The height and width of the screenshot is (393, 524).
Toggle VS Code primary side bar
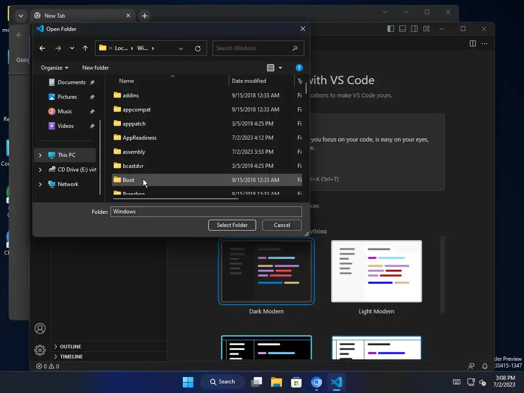tap(391, 29)
